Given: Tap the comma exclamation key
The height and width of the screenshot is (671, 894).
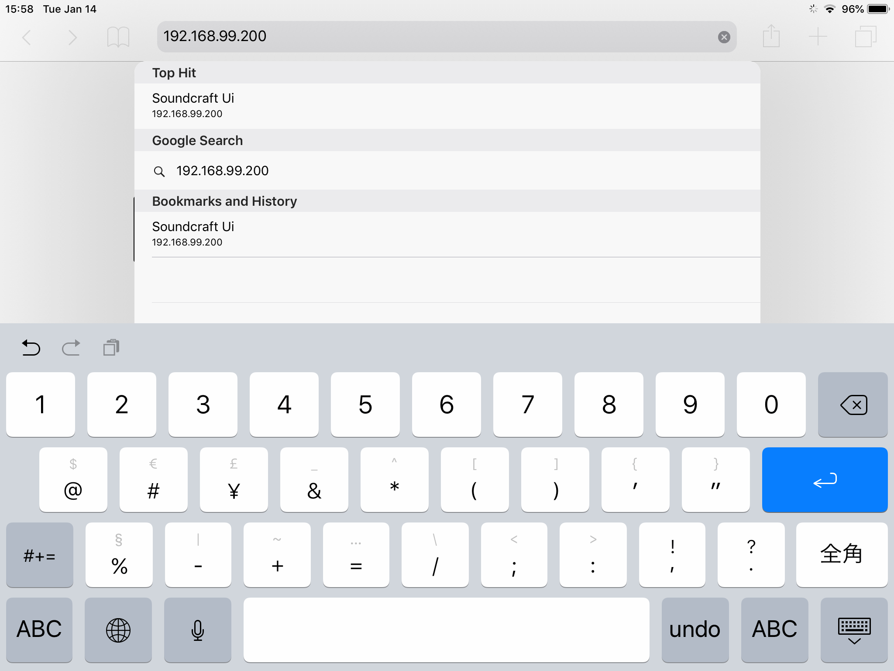Looking at the screenshot, I should 672,555.
